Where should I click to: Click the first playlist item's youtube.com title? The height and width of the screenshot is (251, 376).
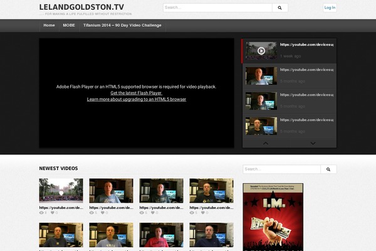click(x=306, y=45)
